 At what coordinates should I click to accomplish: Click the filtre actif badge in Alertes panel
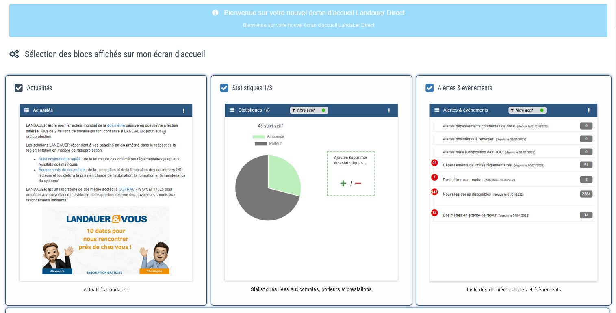click(527, 110)
